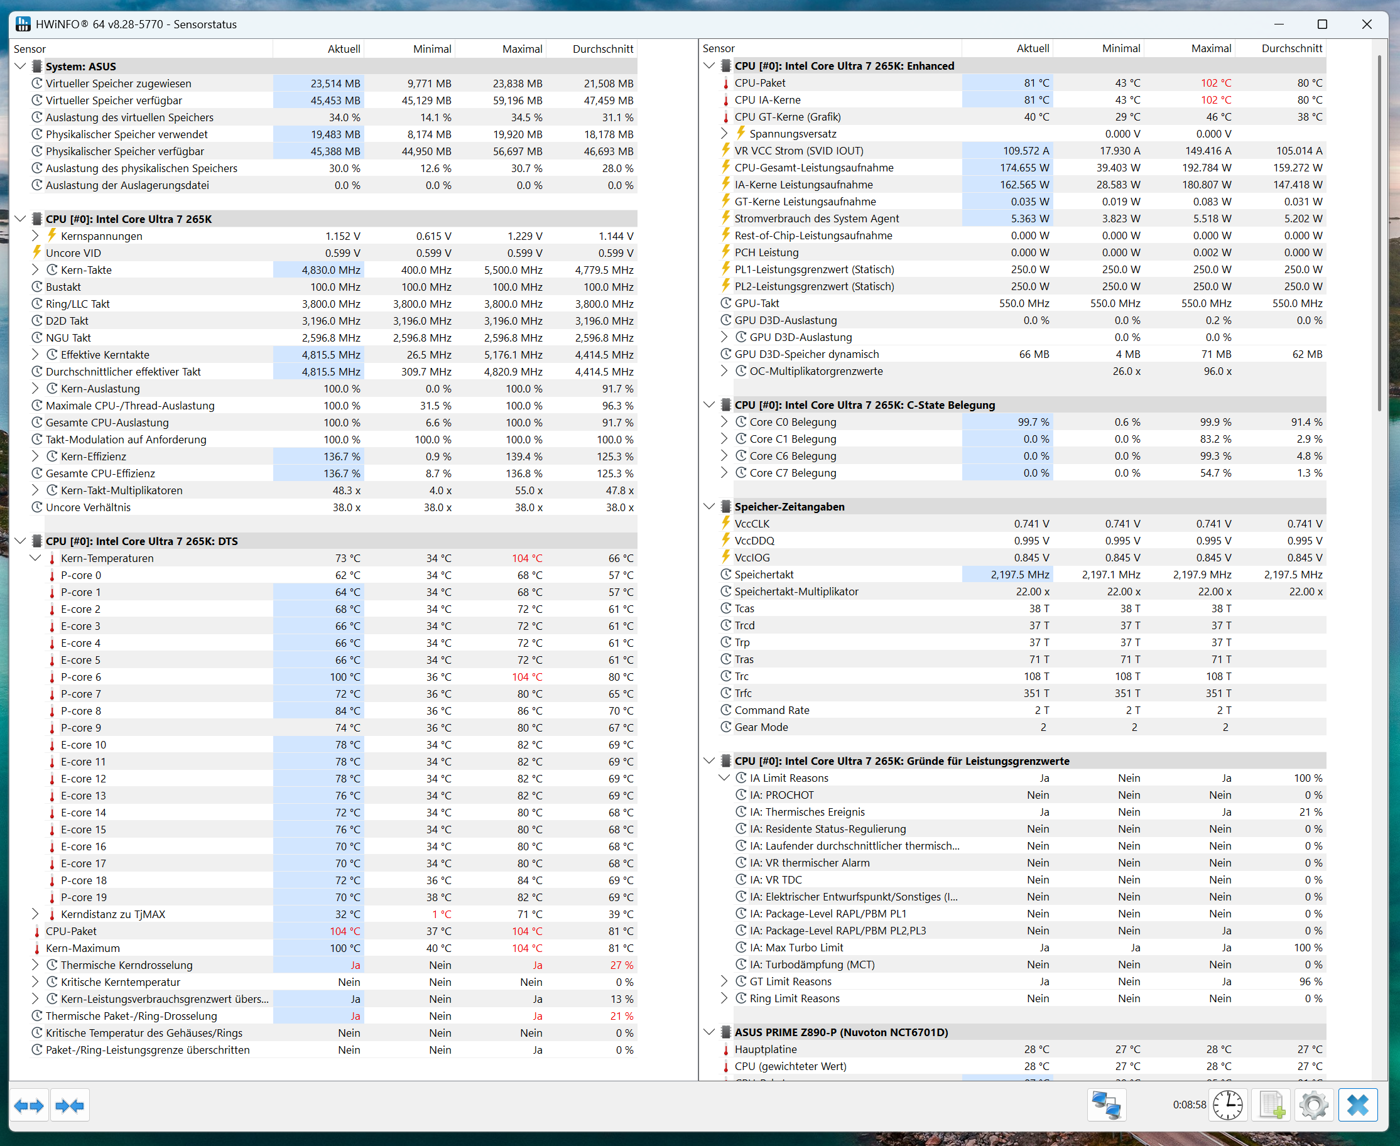Close the sensor window with blue X button
Screen dimensions: 1400x1146
coord(1359,1105)
